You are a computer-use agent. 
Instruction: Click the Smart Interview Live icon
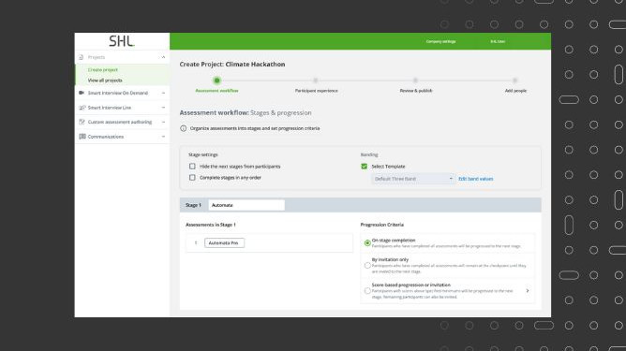click(x=82, y=108)
